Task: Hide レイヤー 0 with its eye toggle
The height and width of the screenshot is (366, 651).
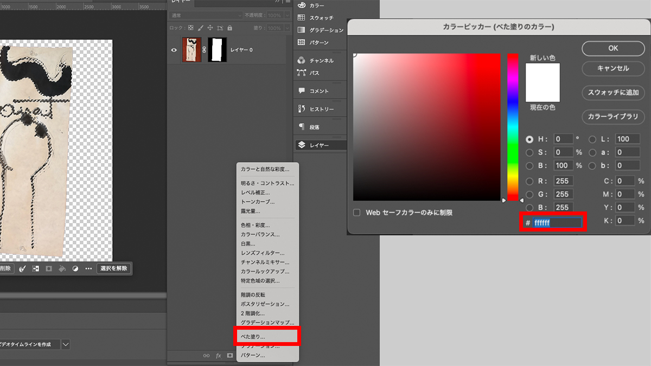Action: tap(174, 50)
